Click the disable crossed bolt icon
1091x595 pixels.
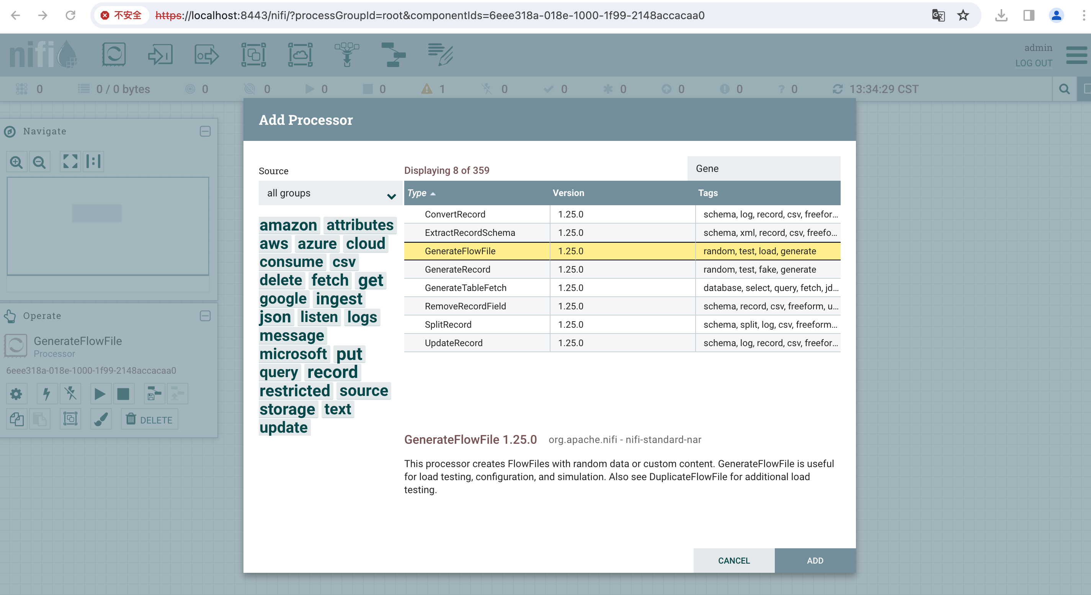(70, 394)
